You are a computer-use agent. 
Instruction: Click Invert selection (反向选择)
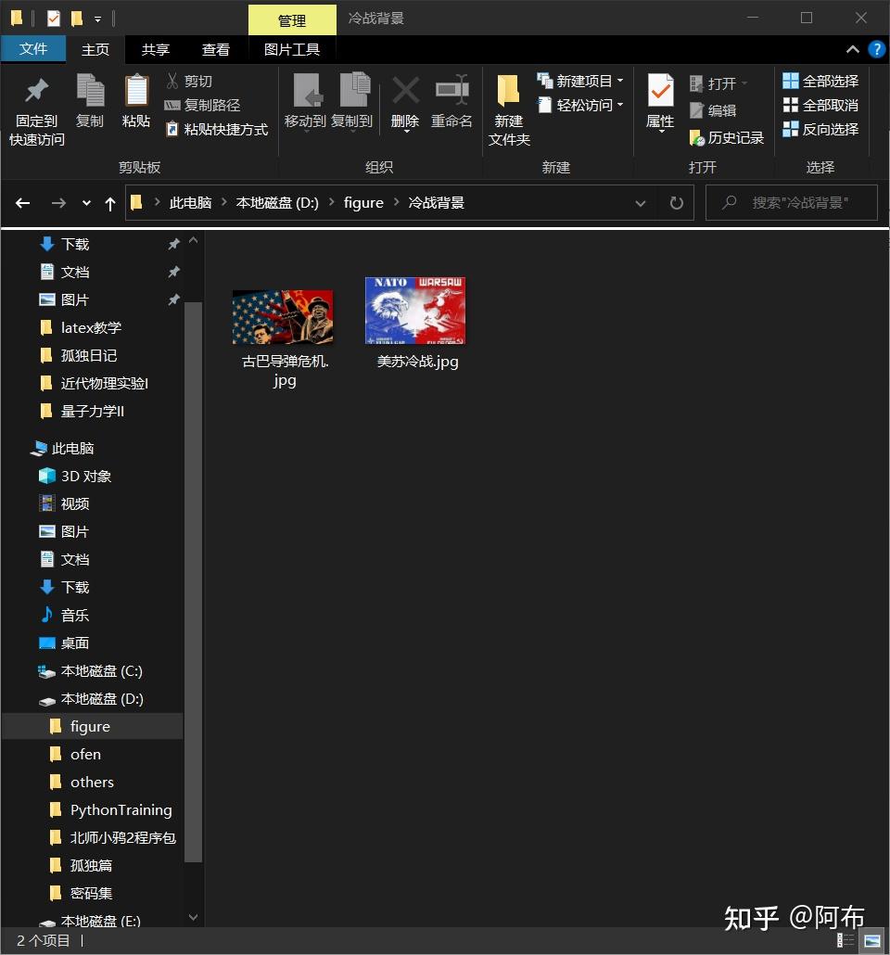click(820, 129)
